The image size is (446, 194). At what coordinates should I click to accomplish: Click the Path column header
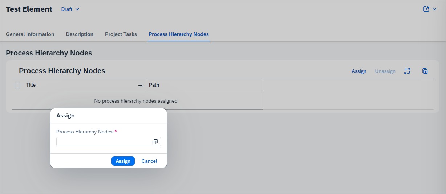tap(154, 85)
